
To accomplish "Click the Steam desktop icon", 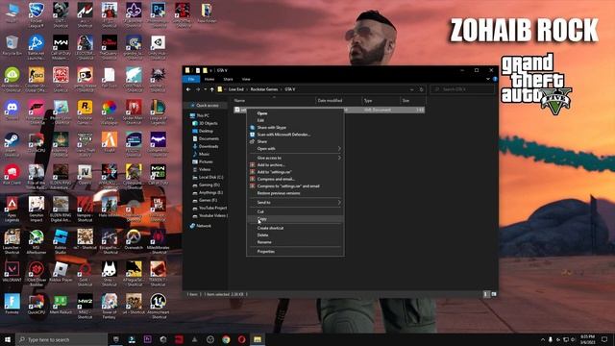I will (x=12, y=145).
